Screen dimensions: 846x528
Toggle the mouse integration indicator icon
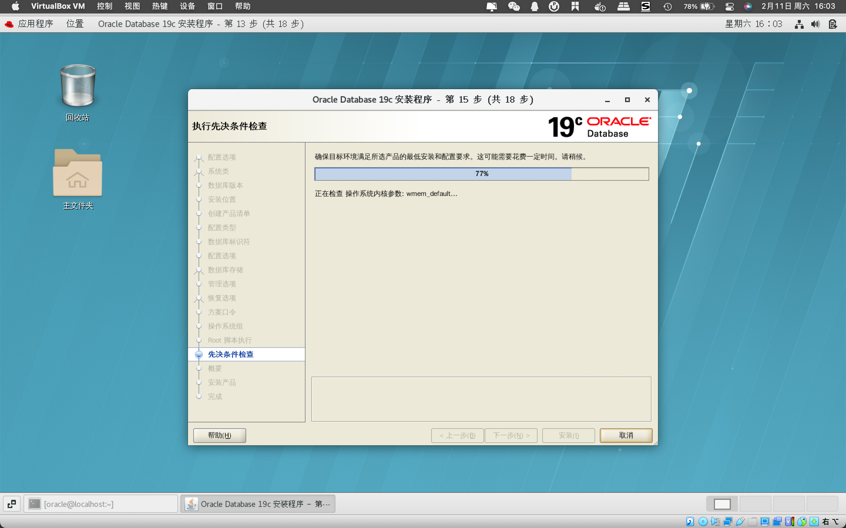802,521
